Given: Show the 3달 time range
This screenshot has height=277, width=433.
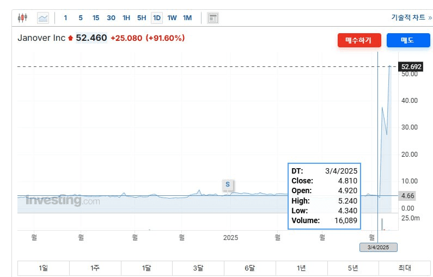Looking at the screenshot, I should click(x=198, y=268).
